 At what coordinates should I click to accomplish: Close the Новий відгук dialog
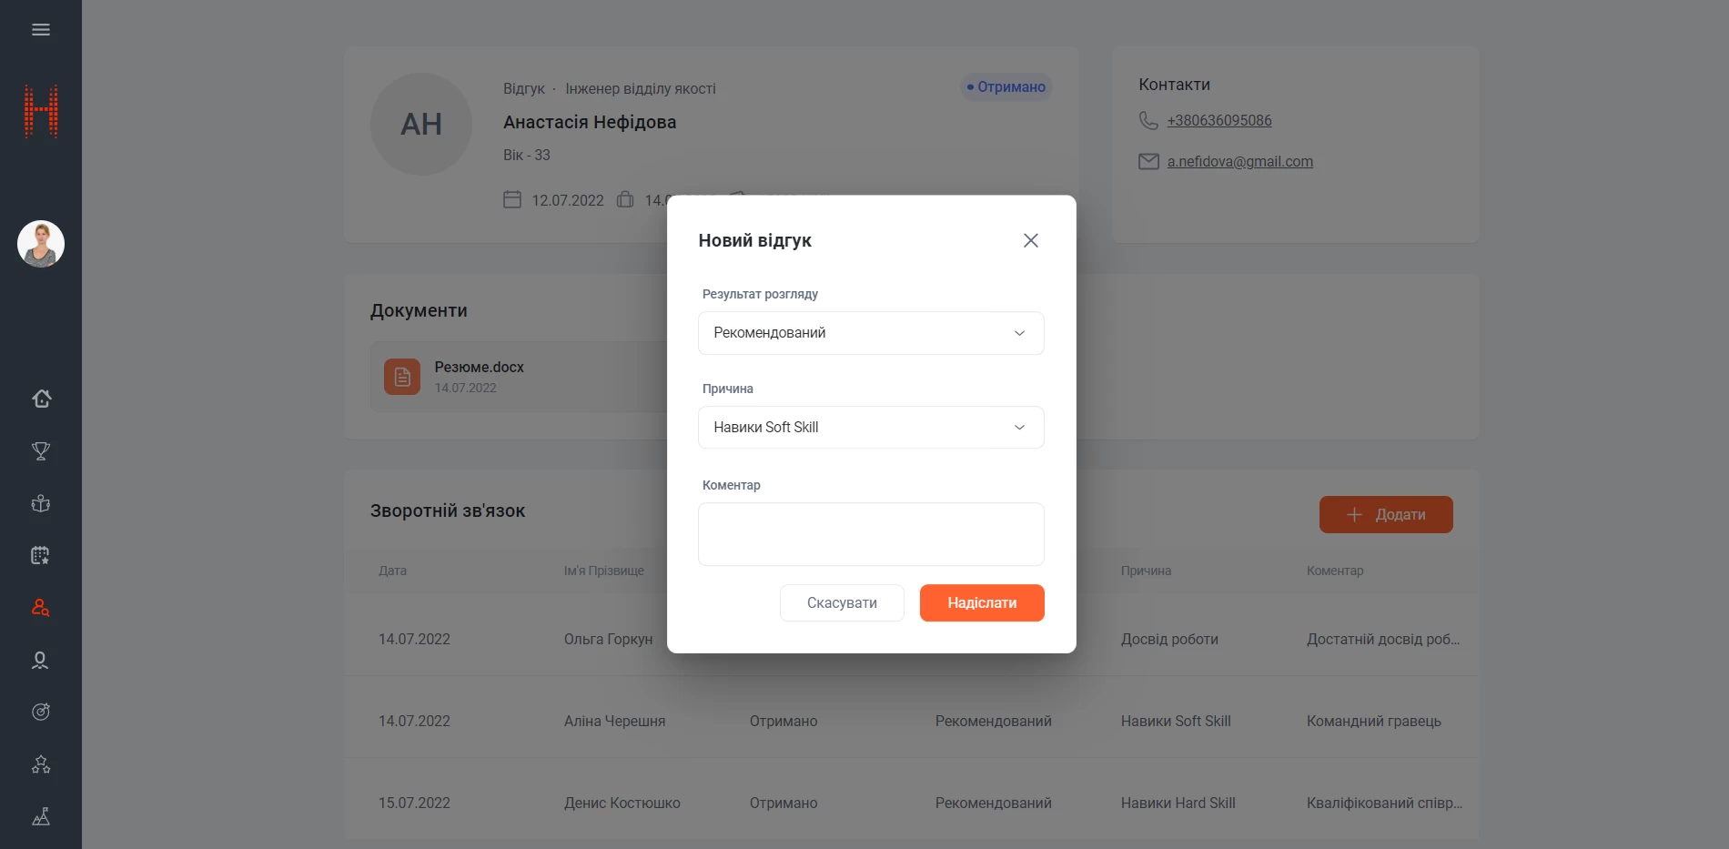coord(1030,240)
